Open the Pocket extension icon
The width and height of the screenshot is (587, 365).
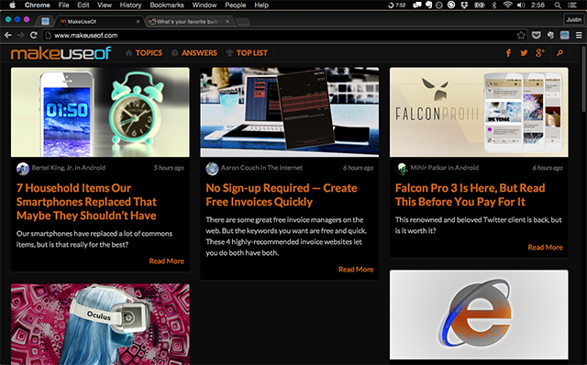pos(537,35)
